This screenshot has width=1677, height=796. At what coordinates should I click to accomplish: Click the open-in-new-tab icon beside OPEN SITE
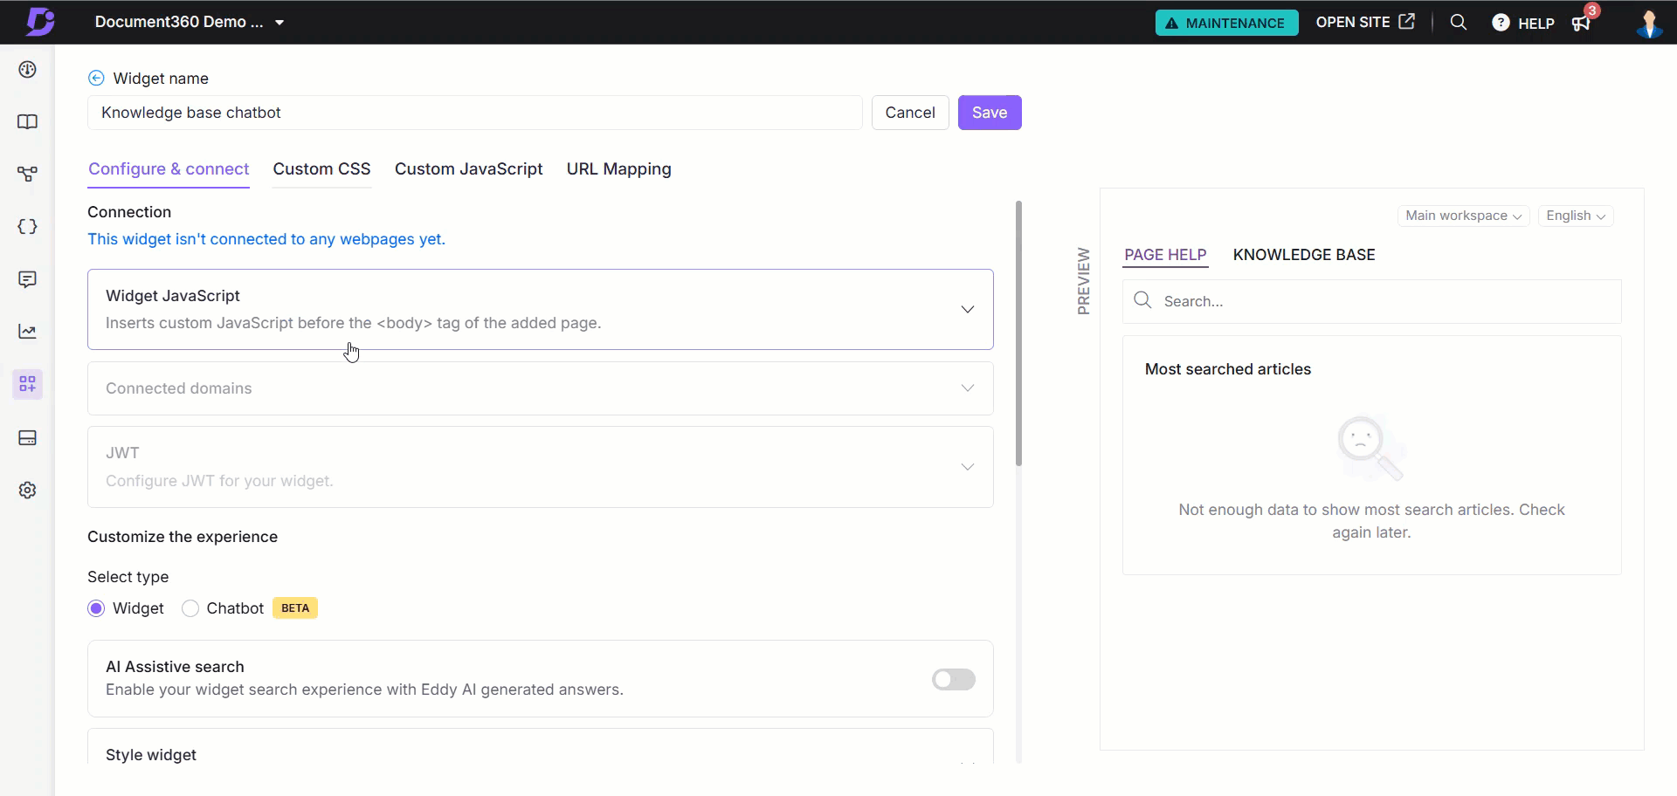coord(1406,22)
